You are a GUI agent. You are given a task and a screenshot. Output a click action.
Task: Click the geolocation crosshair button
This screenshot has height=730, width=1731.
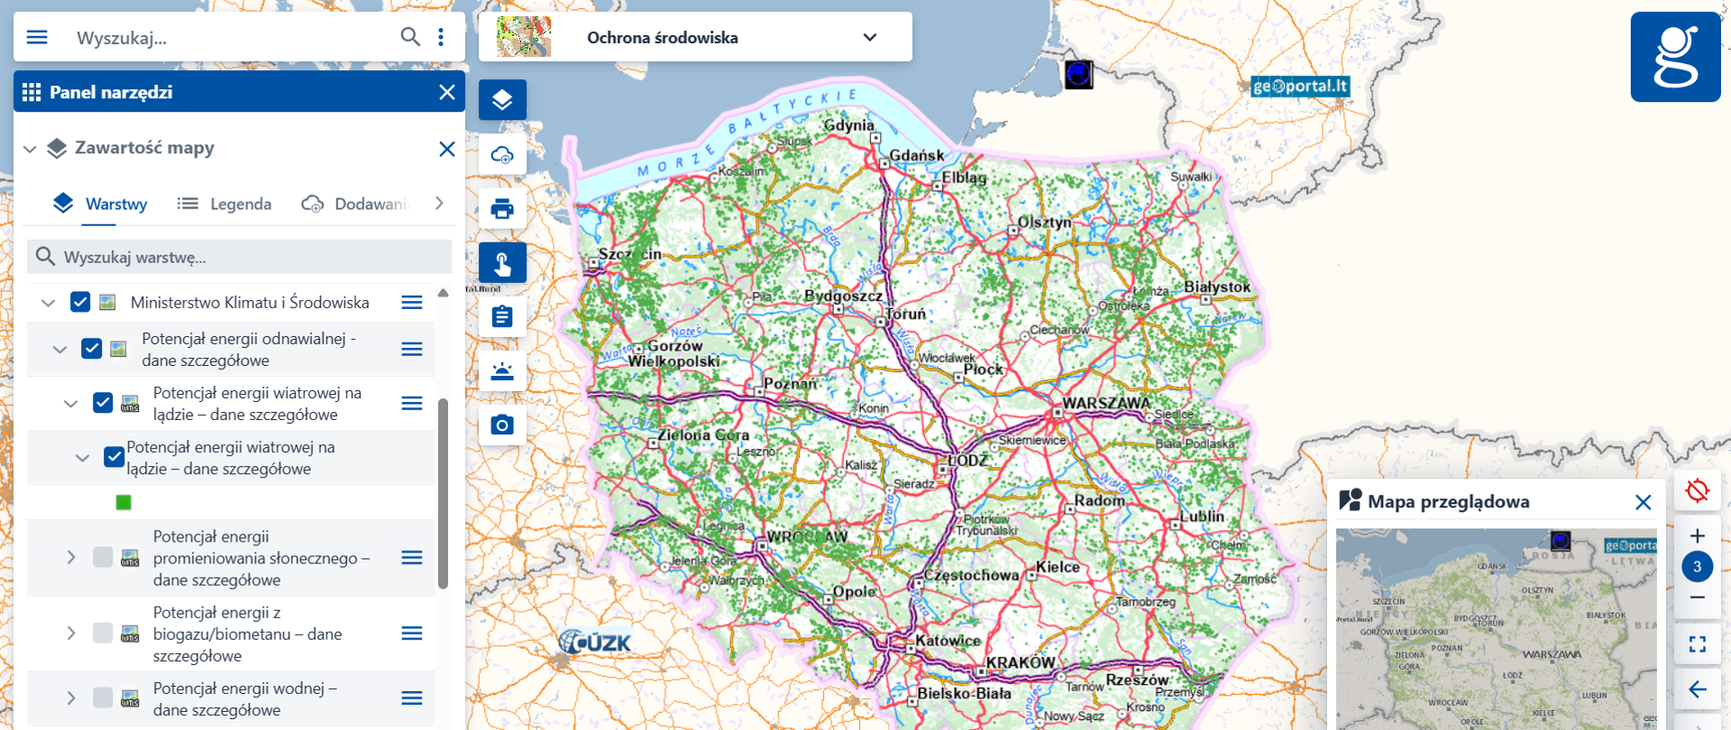pos(1698,491)
